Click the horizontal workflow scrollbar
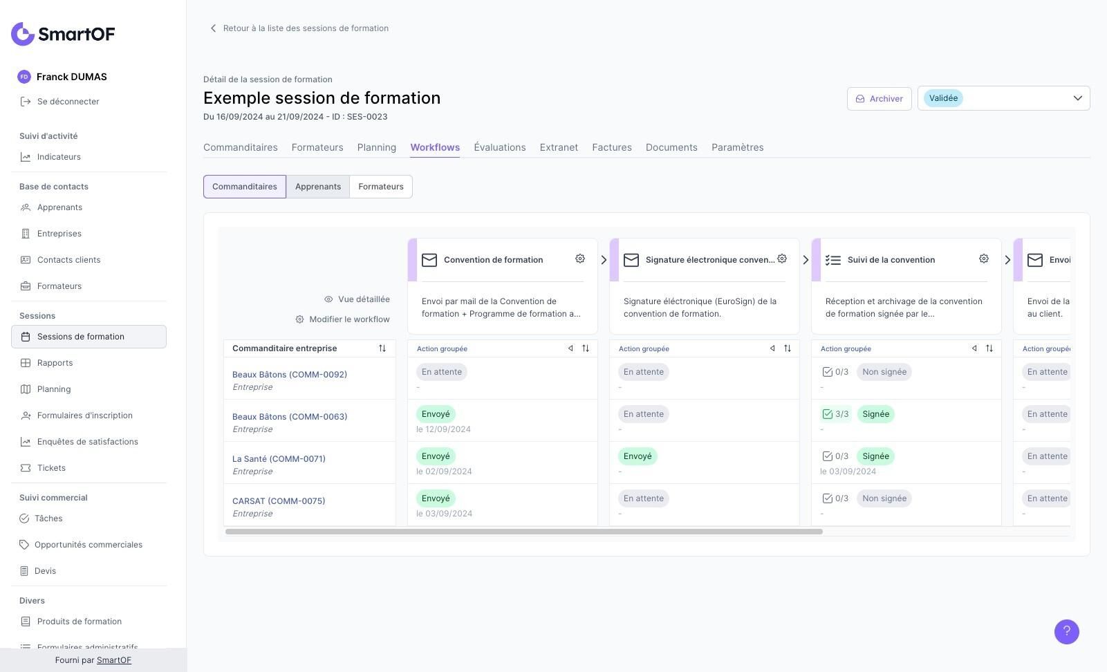This screenshot has width=1107, height=672. point(523,532)
